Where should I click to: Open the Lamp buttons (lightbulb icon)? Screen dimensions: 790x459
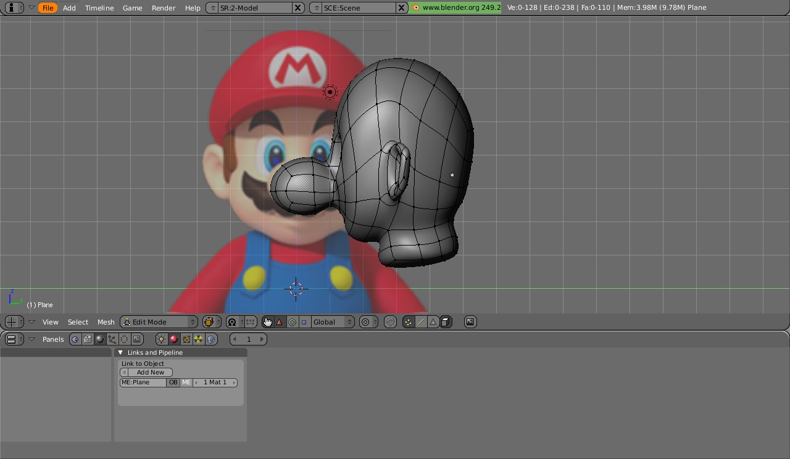click(160, 339)
